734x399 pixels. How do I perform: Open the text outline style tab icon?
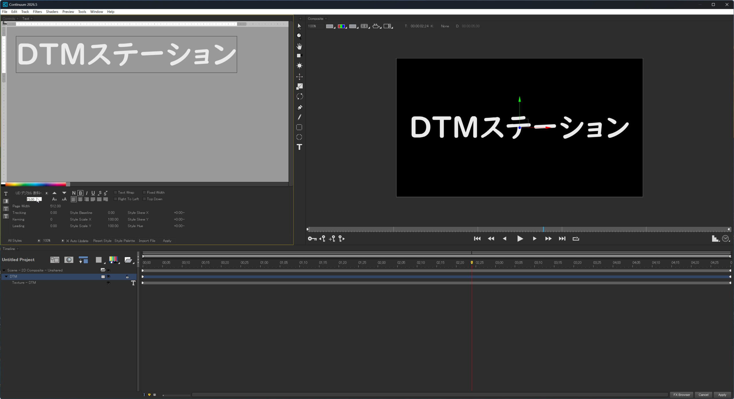point(6,209)
